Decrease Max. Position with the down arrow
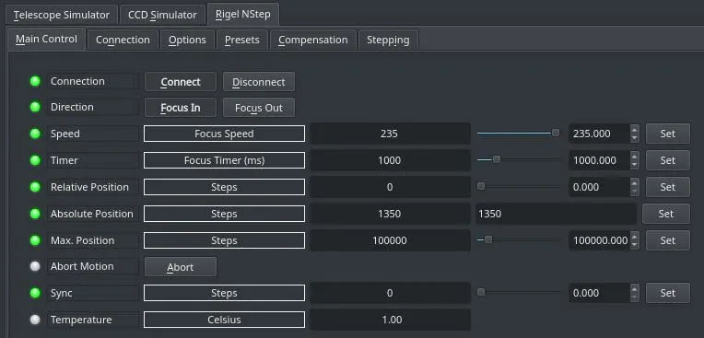704x338 pixels. coord(634,245)
